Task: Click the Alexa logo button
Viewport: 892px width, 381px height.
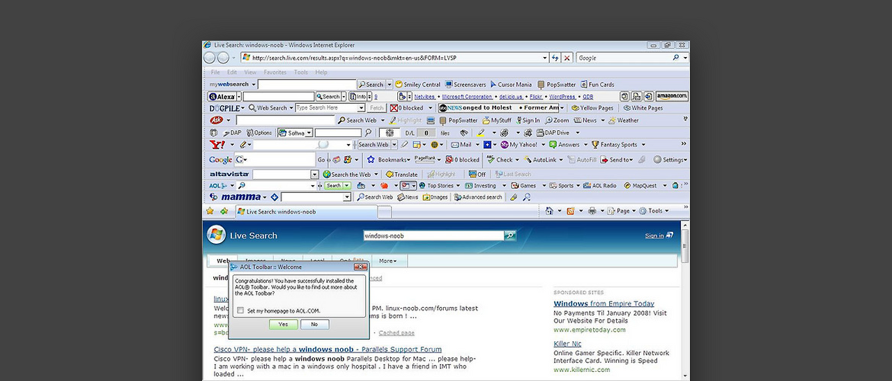Action: click(x=222, y=97)
